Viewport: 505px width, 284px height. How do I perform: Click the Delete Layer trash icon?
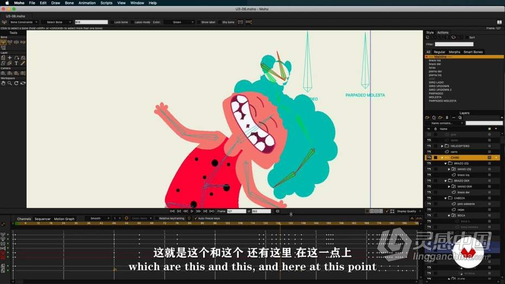[447, 117]
